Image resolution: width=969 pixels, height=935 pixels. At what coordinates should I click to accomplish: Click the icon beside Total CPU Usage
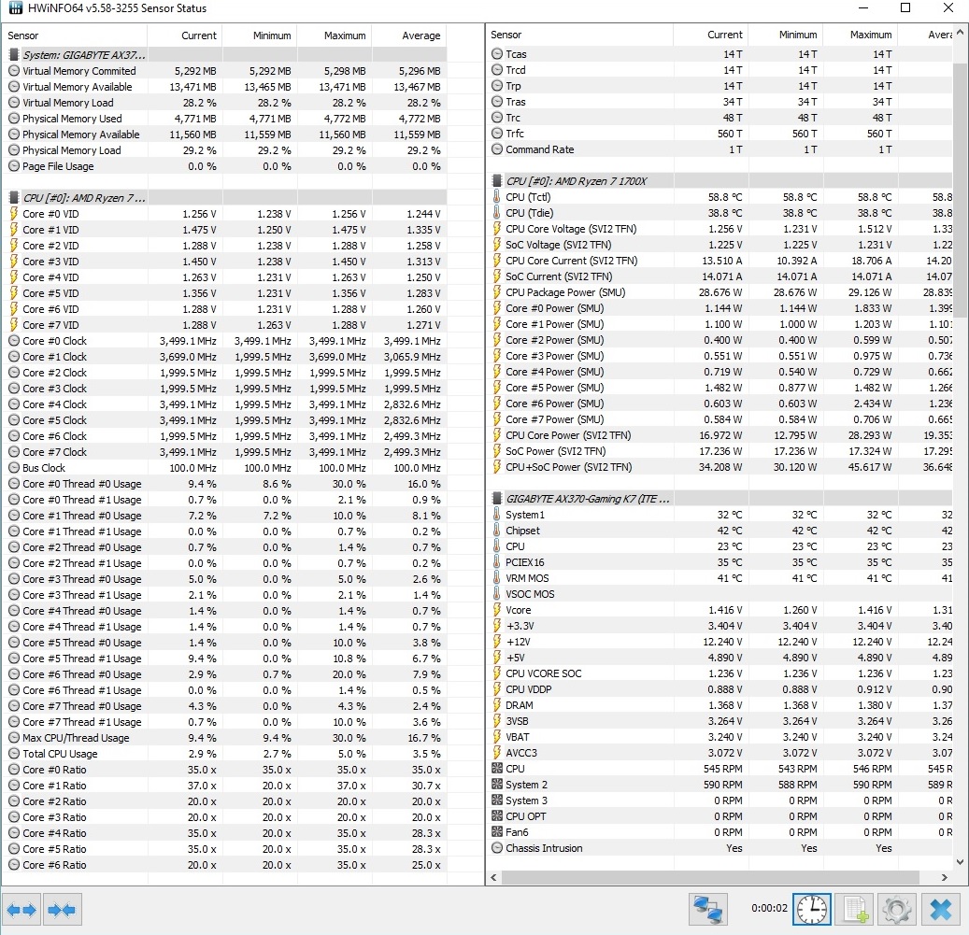[x=14, y=754]
